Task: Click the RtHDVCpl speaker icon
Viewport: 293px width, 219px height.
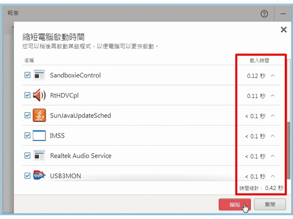Action: (39, 95)
